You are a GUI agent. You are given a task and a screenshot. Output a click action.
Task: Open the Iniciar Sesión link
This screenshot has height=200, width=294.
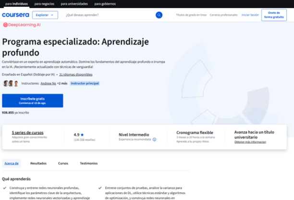(x=250, y=15)
